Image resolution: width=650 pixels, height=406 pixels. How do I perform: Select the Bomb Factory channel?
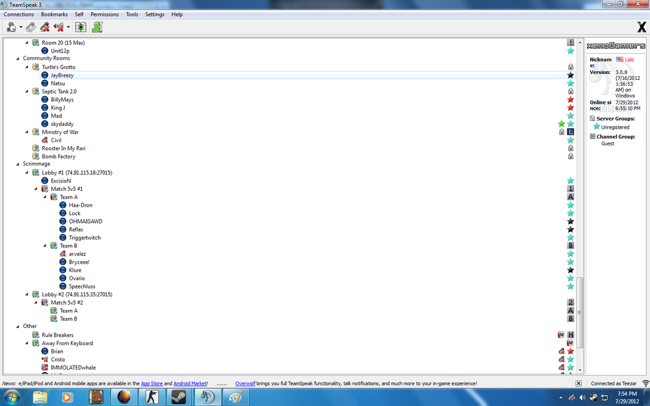click(x=58, y=157)
